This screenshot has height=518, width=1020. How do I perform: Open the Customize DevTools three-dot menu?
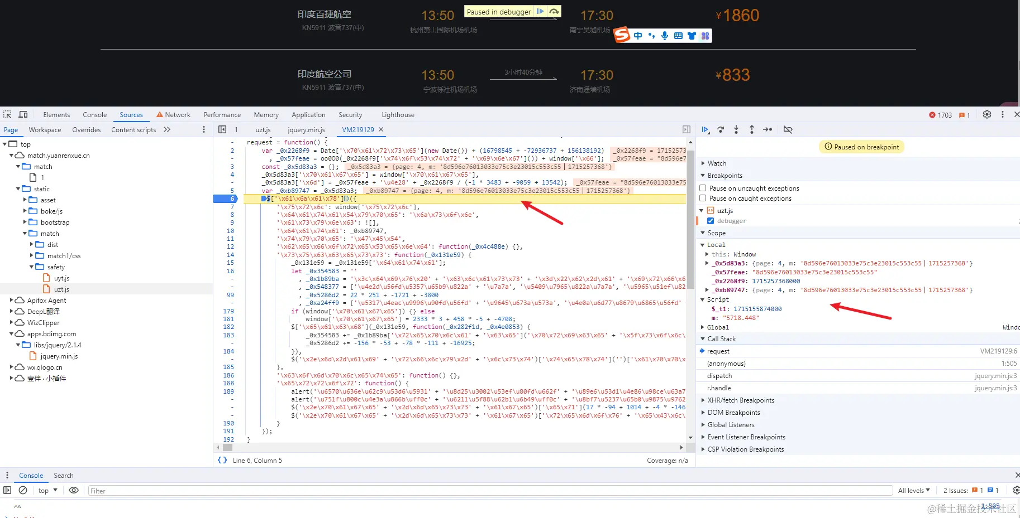pyautogui.click(x=1003, y=114)
